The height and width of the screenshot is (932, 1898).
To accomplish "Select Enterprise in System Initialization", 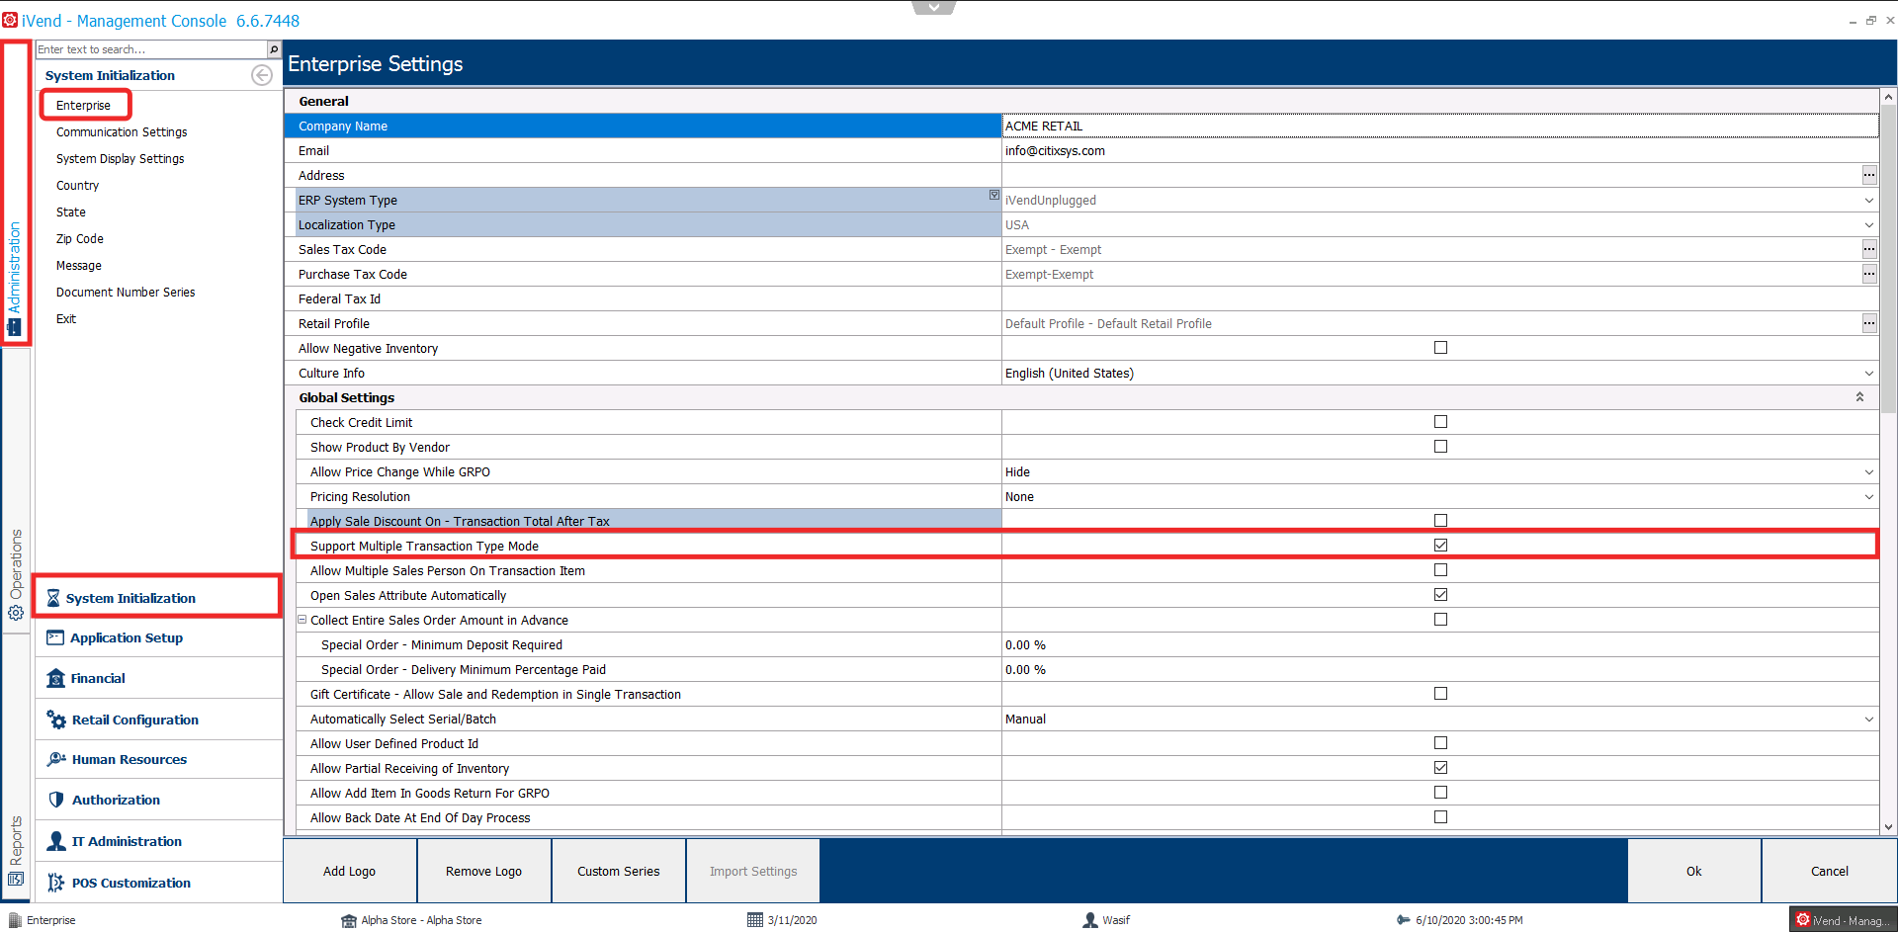I will point(84,106).
